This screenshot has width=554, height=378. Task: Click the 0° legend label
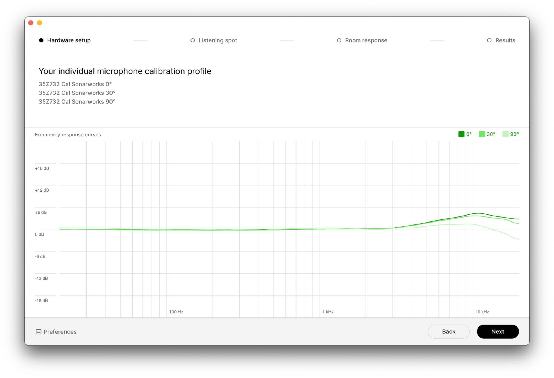(469, 134)
